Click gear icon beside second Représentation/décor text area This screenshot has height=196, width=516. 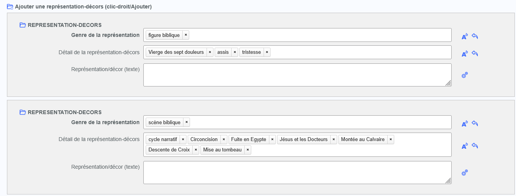464,173
